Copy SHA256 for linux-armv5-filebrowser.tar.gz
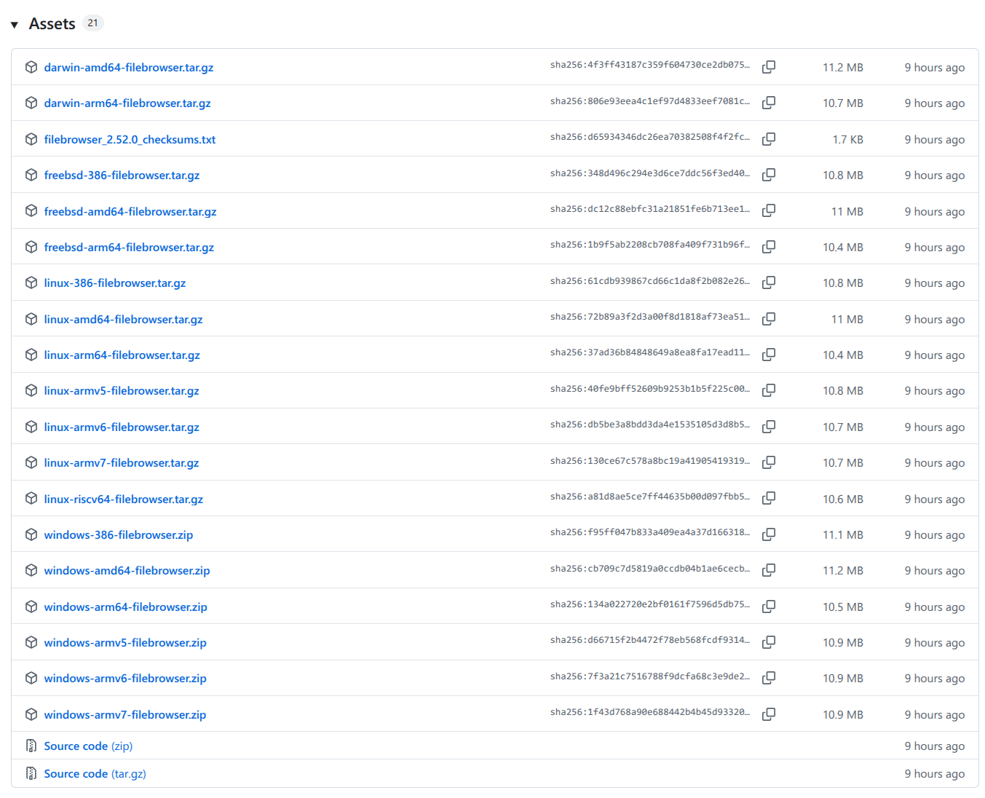The height and width of the screenshot is (798, 985). [x=768, y=390]
